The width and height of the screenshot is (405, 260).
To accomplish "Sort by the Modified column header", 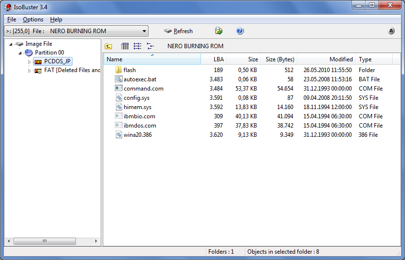I will [327, 59].
